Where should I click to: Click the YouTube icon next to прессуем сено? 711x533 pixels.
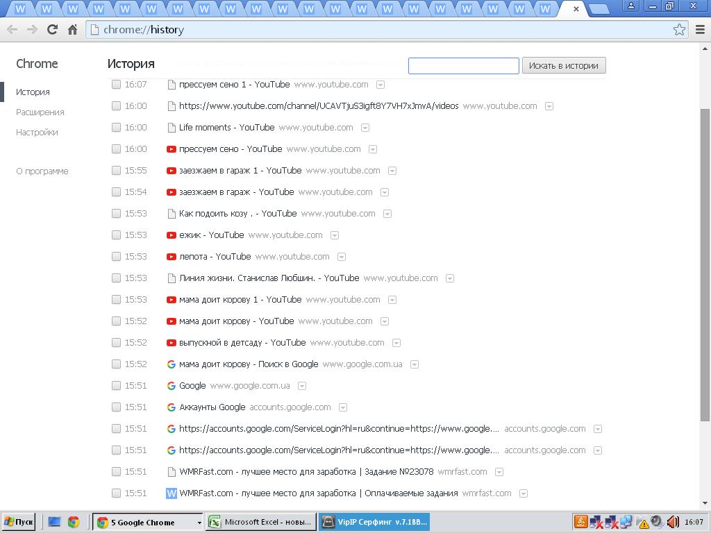pyautogui.click(x=172, y=149)
